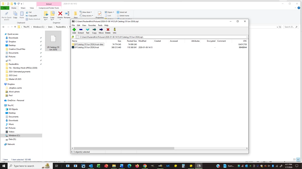The width and height of the screenshot is (302, 169).
Task: Click the 7-Zip Move toolbar icon
Action: 101,30
